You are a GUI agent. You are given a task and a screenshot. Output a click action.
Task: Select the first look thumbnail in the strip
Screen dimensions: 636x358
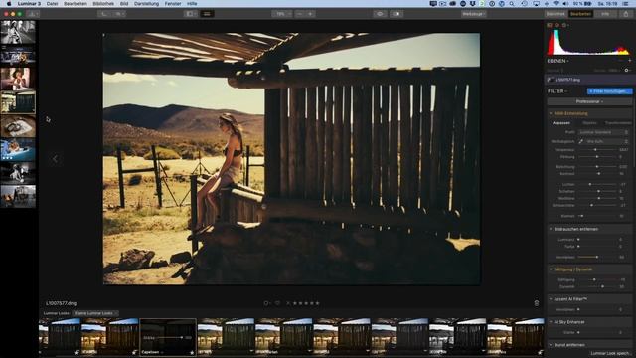coord(60,337)
